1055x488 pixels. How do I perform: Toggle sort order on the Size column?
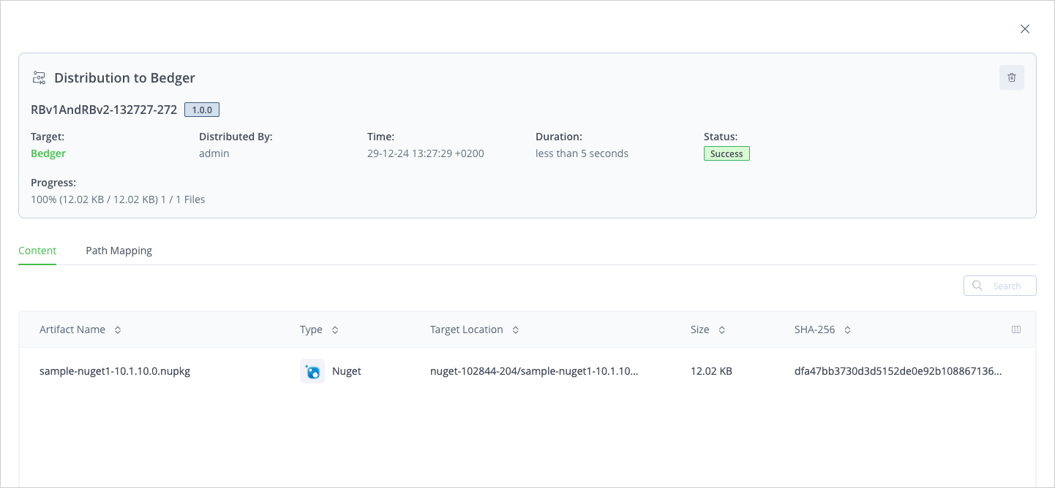[x=722, y=329]
